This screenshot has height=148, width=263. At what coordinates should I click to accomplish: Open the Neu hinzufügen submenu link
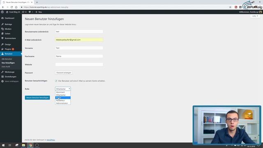8,63
